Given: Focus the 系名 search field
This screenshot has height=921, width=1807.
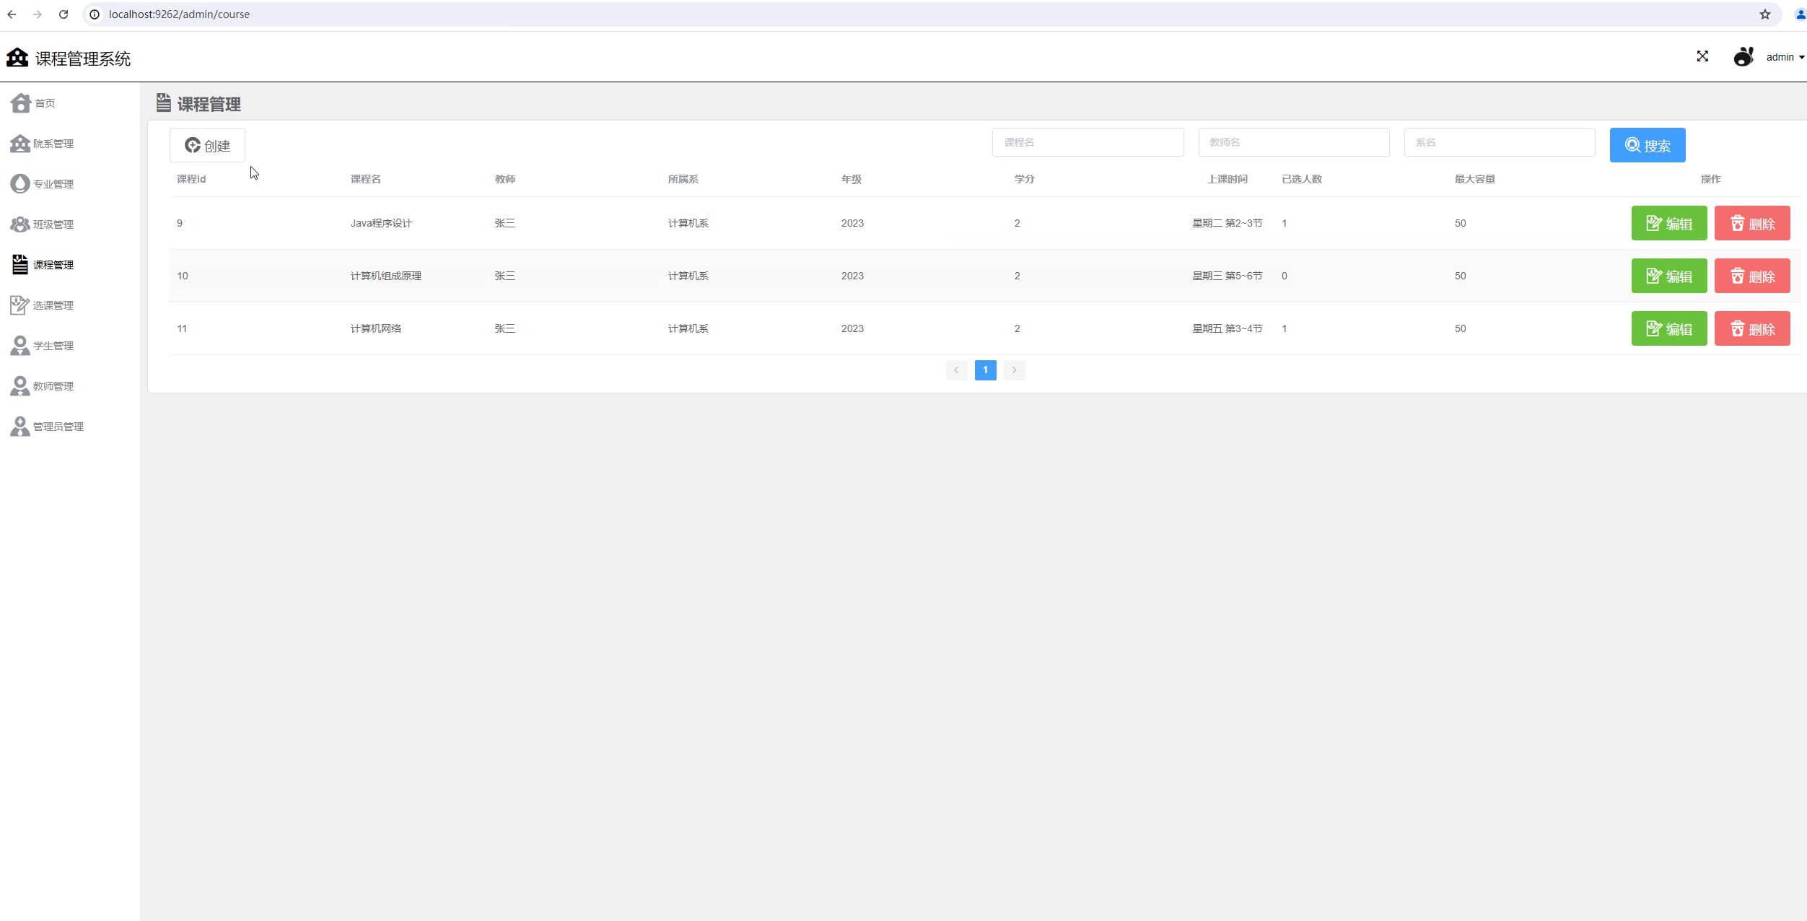Looking at the screenshot, I should [x=1500, y=142].
